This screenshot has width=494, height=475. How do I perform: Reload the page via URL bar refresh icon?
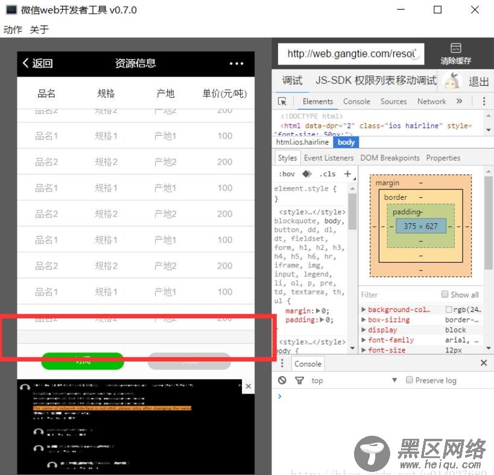(x=415, y=54)
